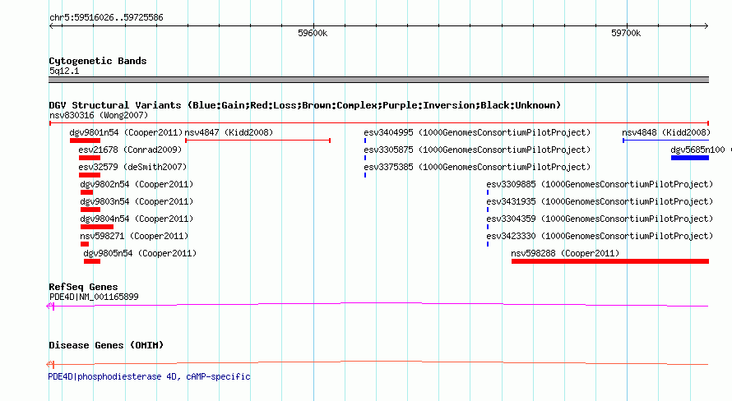The image size is (732, 401).
Task: Click the small red bar under nsv598271
Action: pyautogui.click(x=85, y=244)
